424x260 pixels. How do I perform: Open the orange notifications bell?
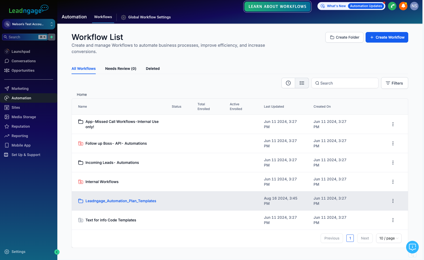pyautogui.click(x=403, y=6)
